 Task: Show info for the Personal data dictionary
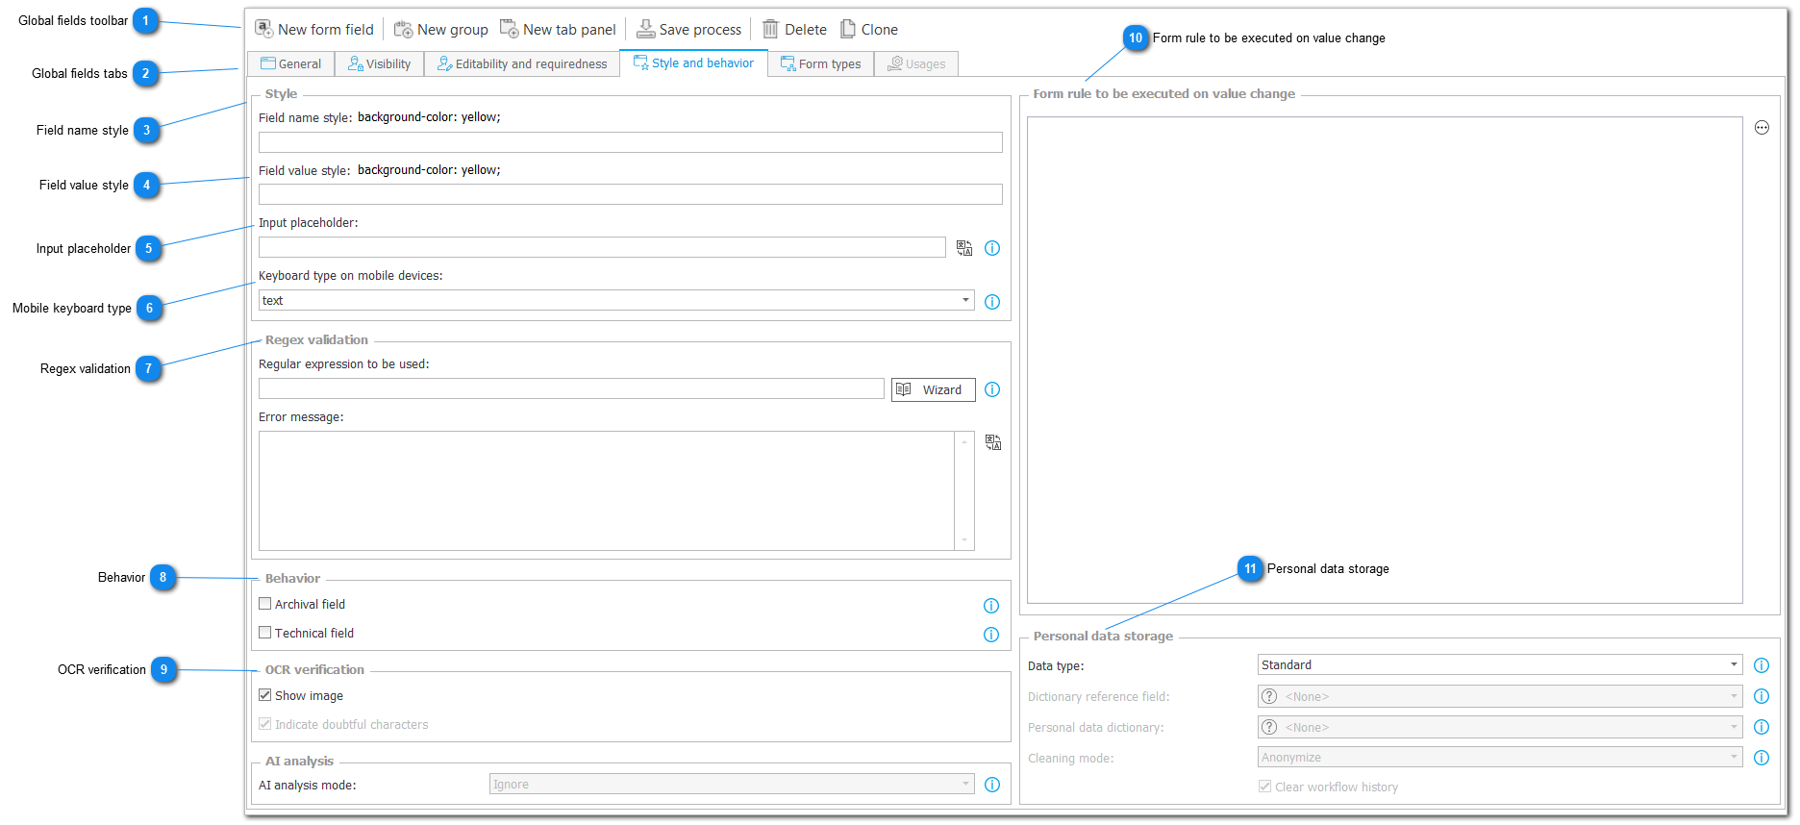1762,727
